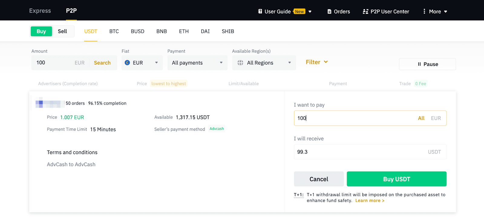
Task: Click the three-dot More icon
Action: click(x=424, y=11)
